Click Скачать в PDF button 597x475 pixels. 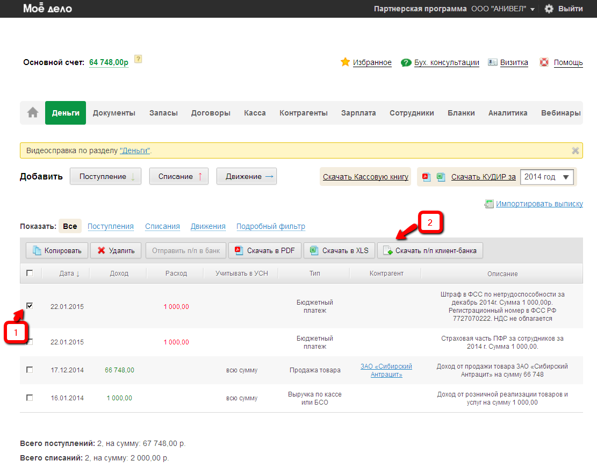265,250
